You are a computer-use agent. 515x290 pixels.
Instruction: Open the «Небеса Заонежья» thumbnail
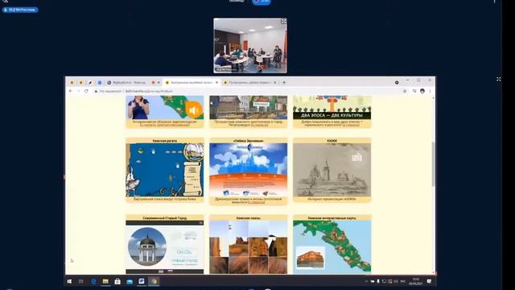coord(249,170)
